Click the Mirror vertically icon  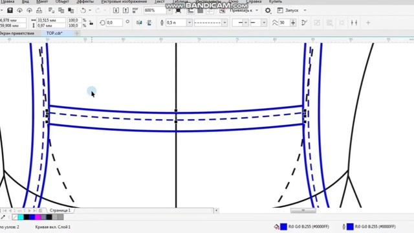(149, 23)
